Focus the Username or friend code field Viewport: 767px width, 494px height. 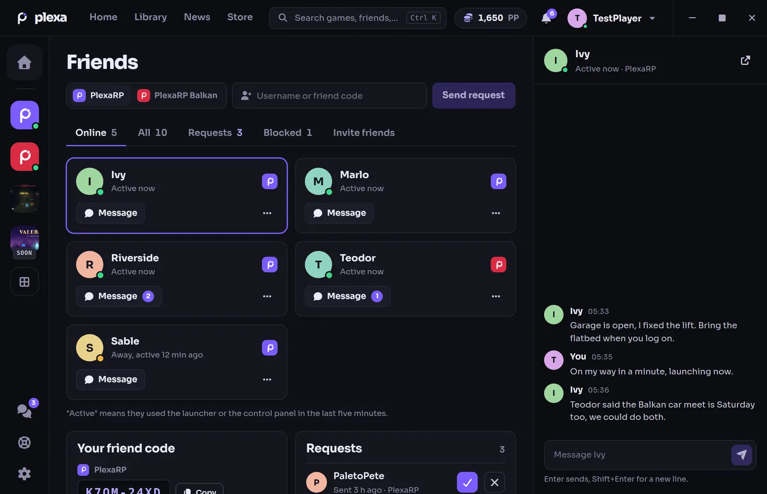(329, 96)
